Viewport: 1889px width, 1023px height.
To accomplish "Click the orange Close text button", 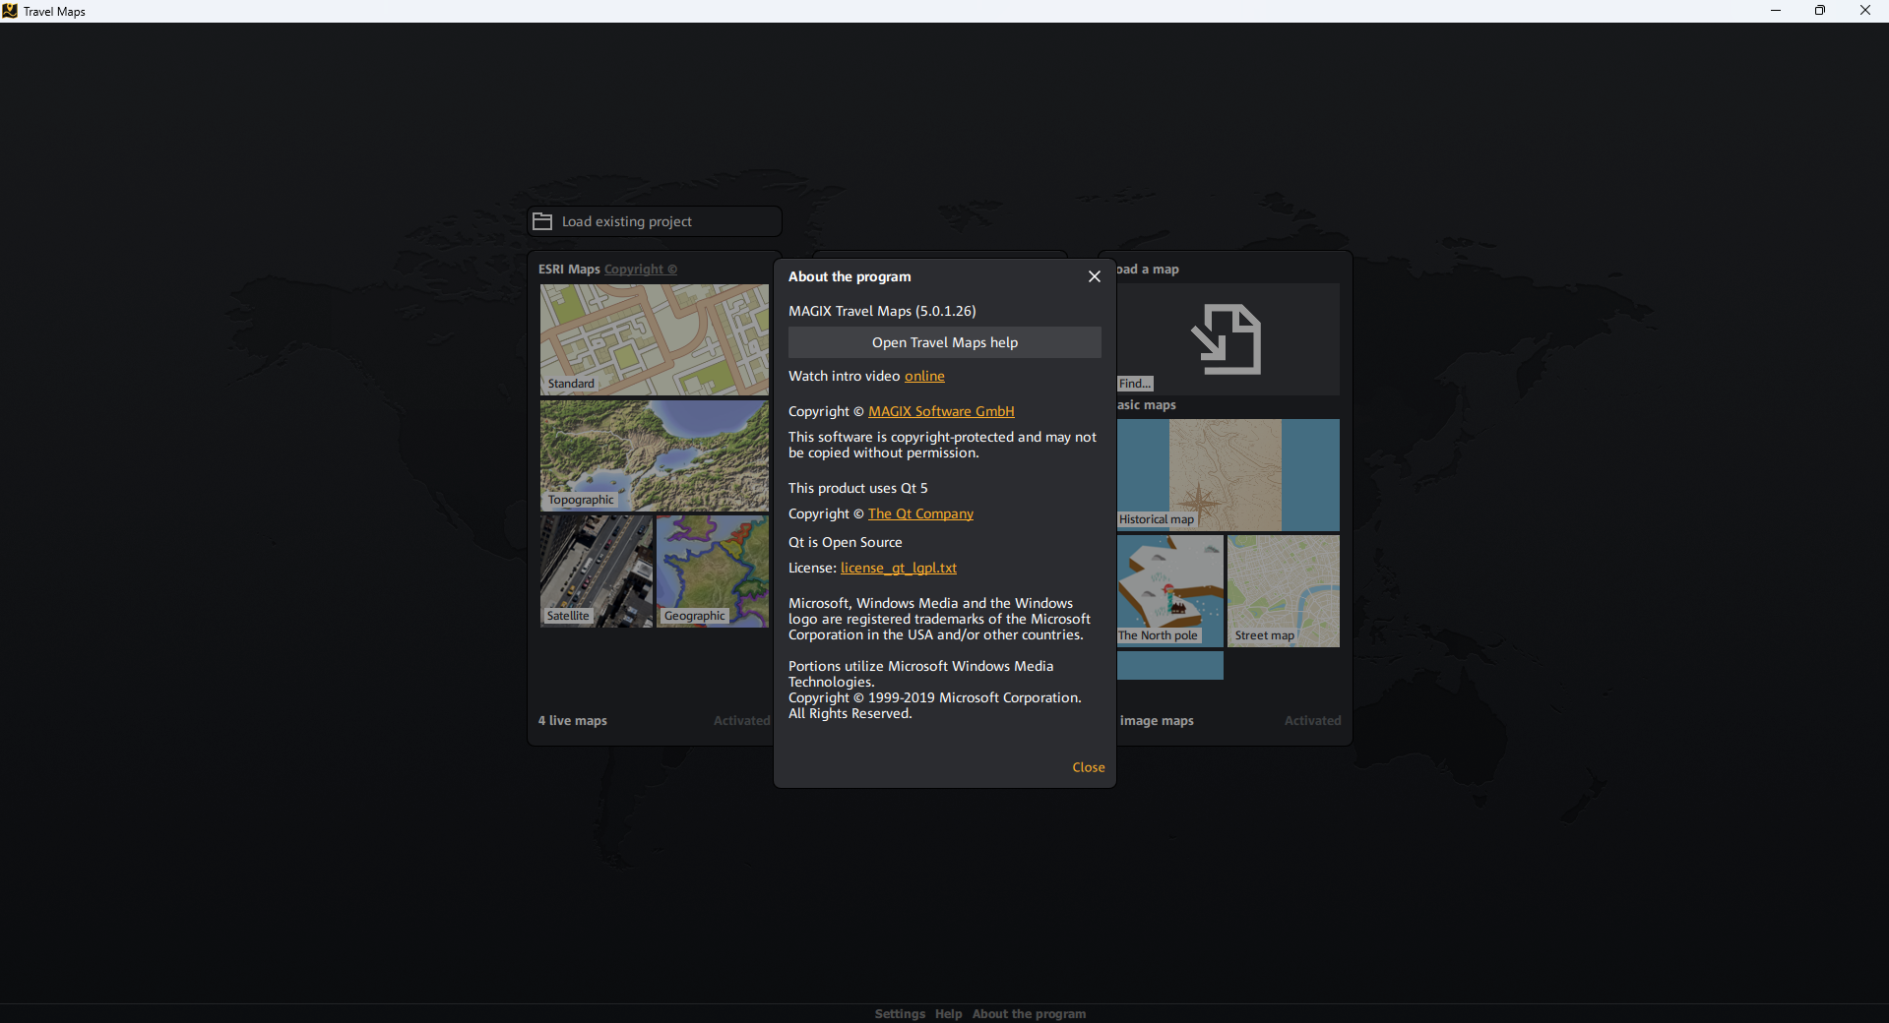I will coord(1089,767).
